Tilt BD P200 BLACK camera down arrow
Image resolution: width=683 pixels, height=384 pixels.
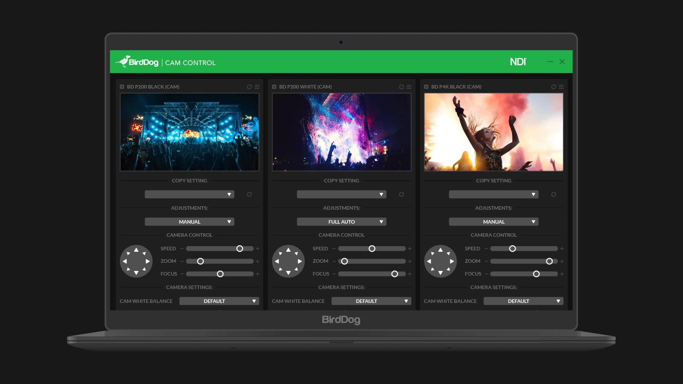point(136,273)
